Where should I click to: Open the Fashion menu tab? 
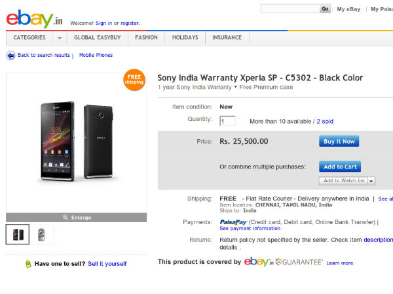146,38
